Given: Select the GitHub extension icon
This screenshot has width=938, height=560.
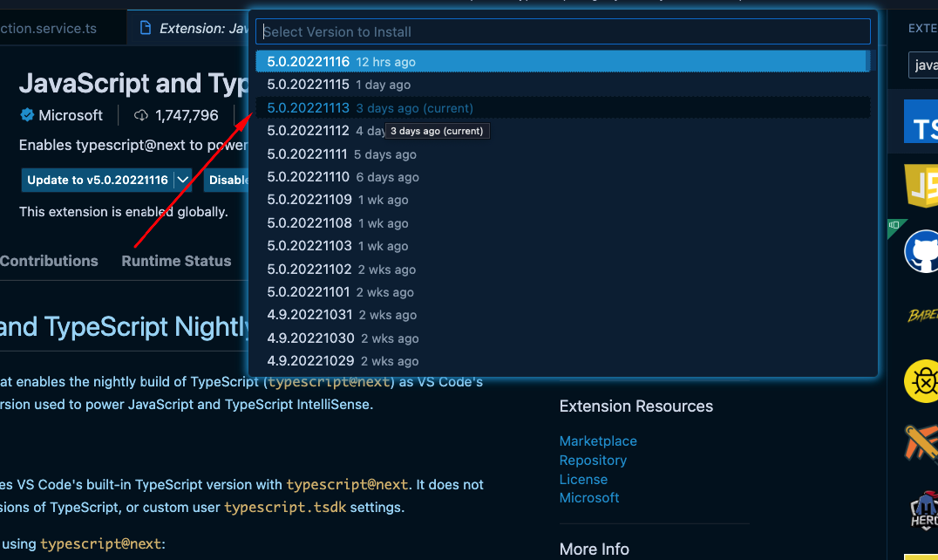Looking at the screenshot, I should click(921, 251).
